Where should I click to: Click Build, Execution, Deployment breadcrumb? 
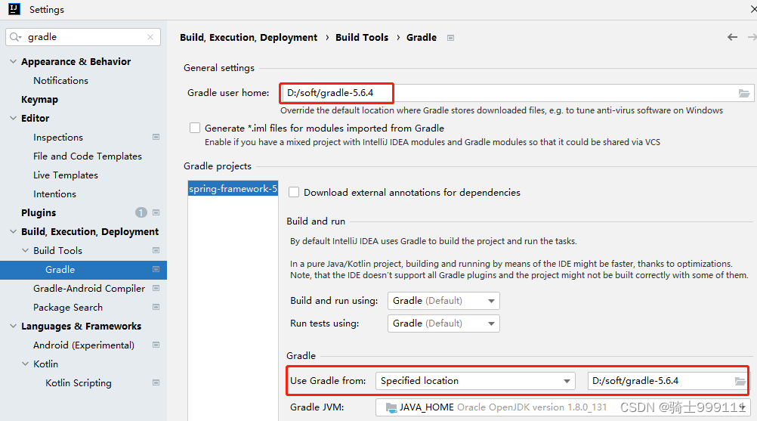coord(249,38)
